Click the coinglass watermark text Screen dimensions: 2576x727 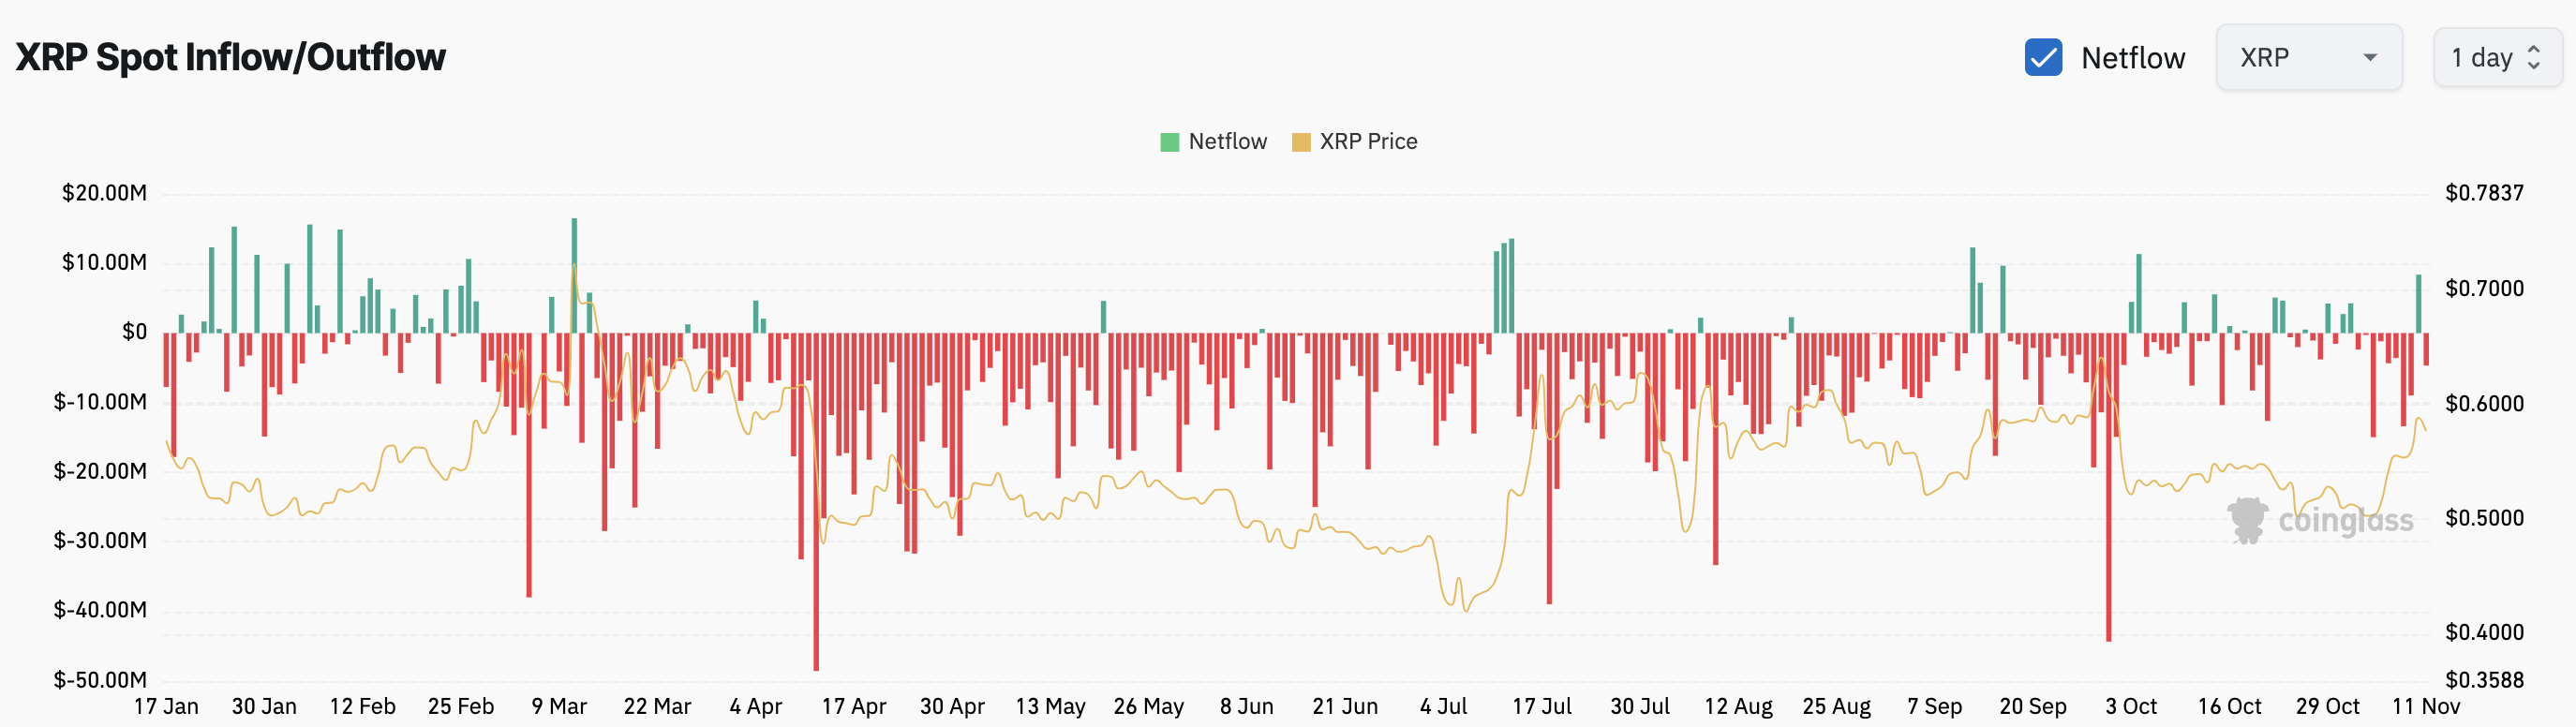point(2345,521)
